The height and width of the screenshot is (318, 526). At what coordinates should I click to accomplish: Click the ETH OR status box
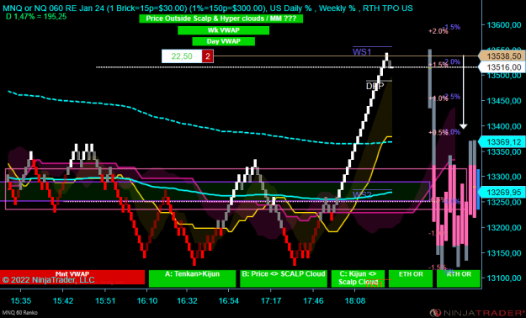(x=411, y=278)
